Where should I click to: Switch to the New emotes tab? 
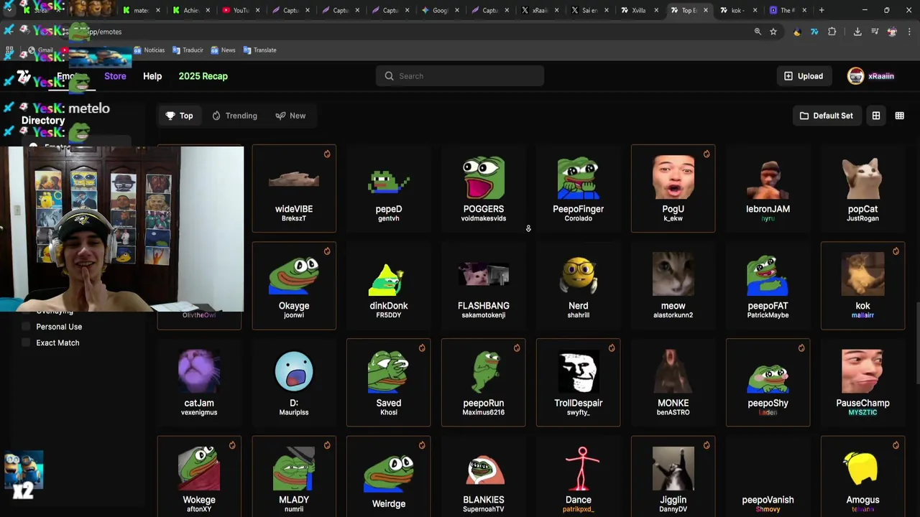pos(290,116)
